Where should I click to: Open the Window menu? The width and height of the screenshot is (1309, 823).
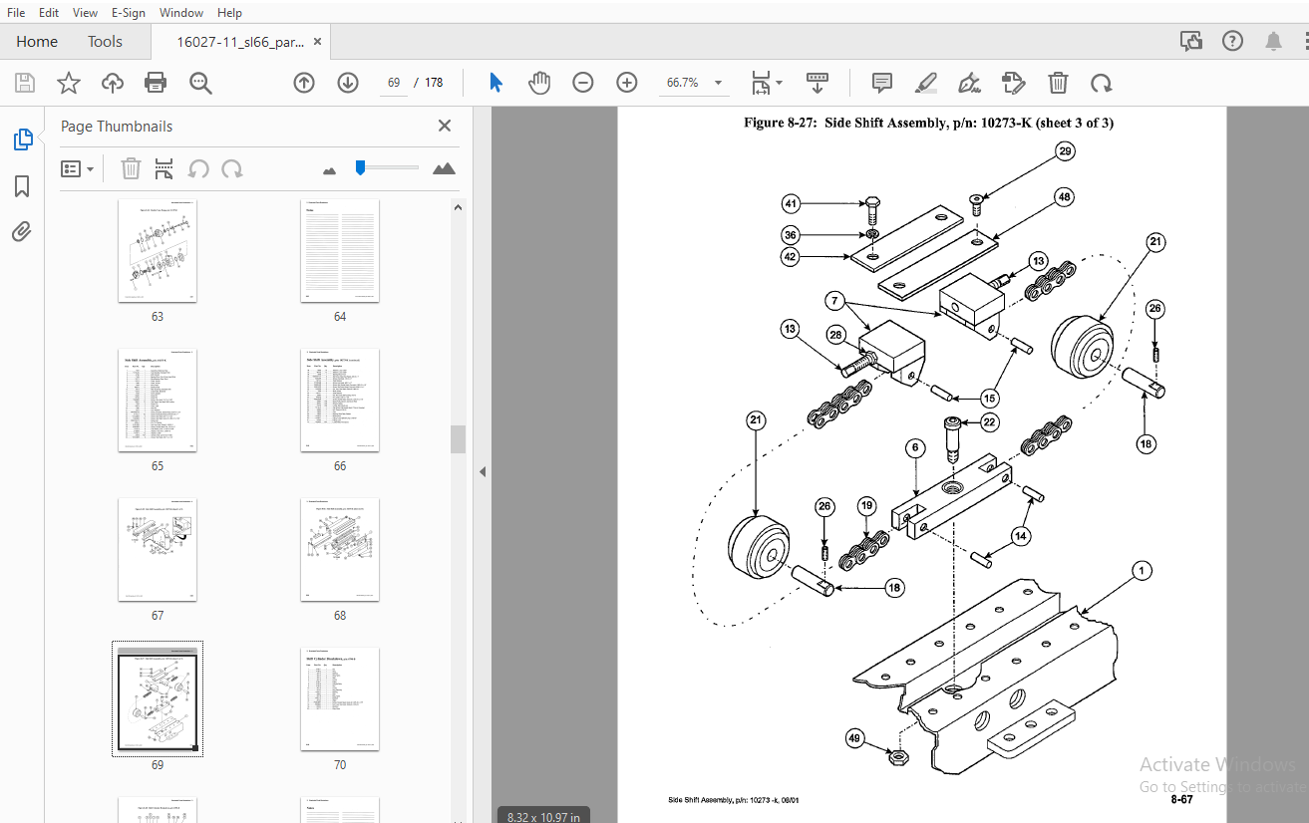coord(181,13)
